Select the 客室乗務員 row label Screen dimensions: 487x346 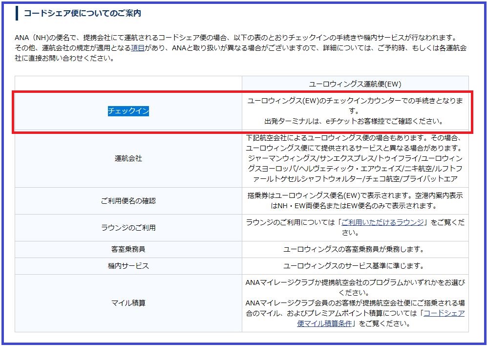pyautogui.click(x=128, y=249)
